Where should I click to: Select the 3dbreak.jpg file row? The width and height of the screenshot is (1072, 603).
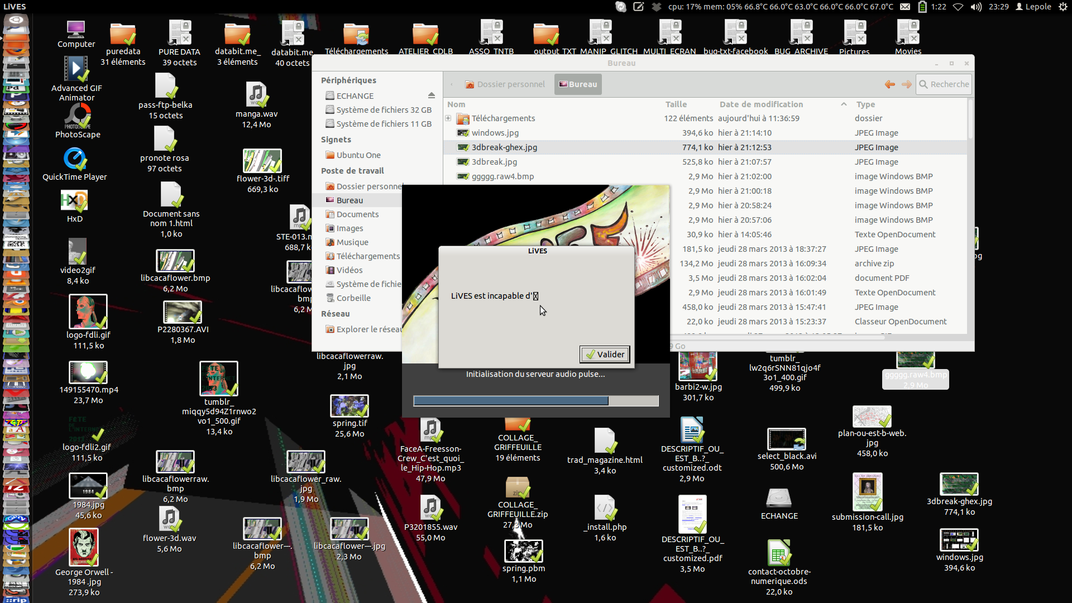(494, 162)
